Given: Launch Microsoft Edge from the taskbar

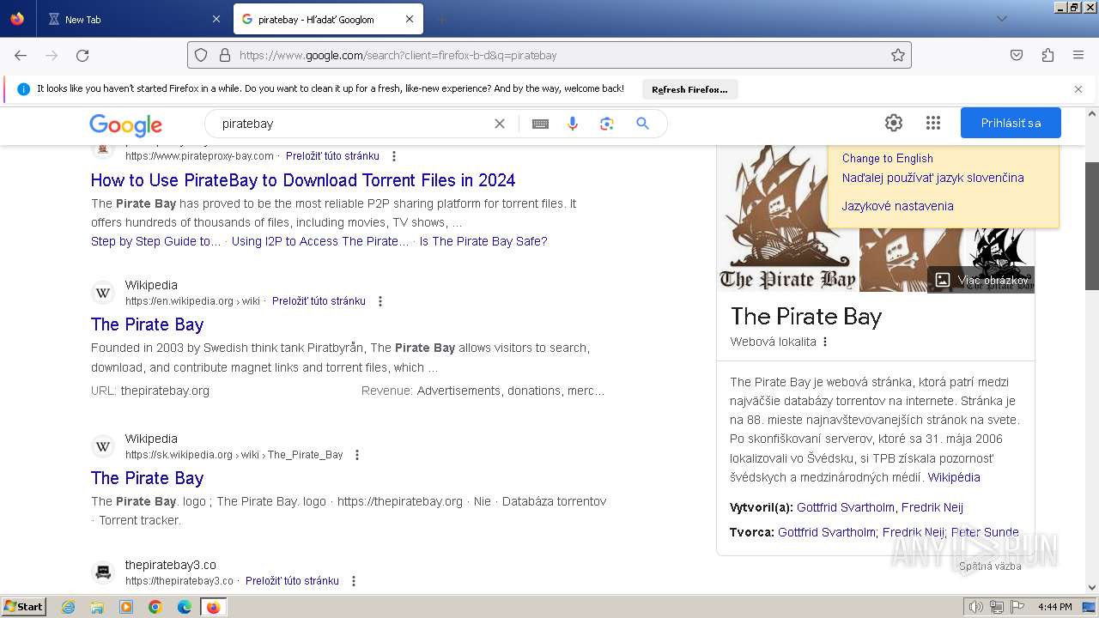Looking at the screenshot, I should click(184, 607).
